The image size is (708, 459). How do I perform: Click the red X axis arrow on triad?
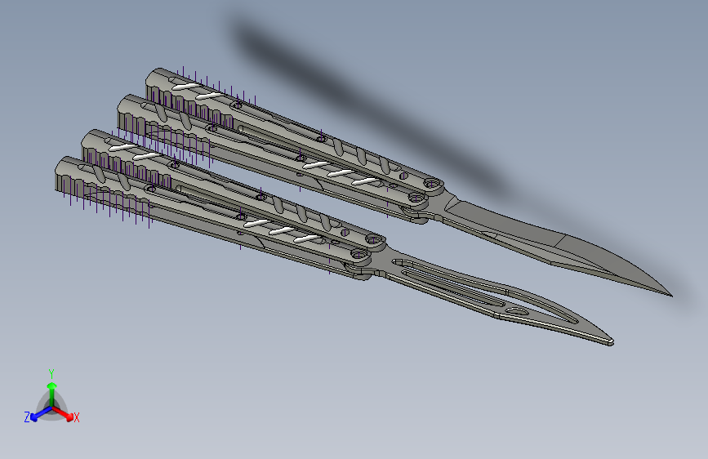[65, 414]
